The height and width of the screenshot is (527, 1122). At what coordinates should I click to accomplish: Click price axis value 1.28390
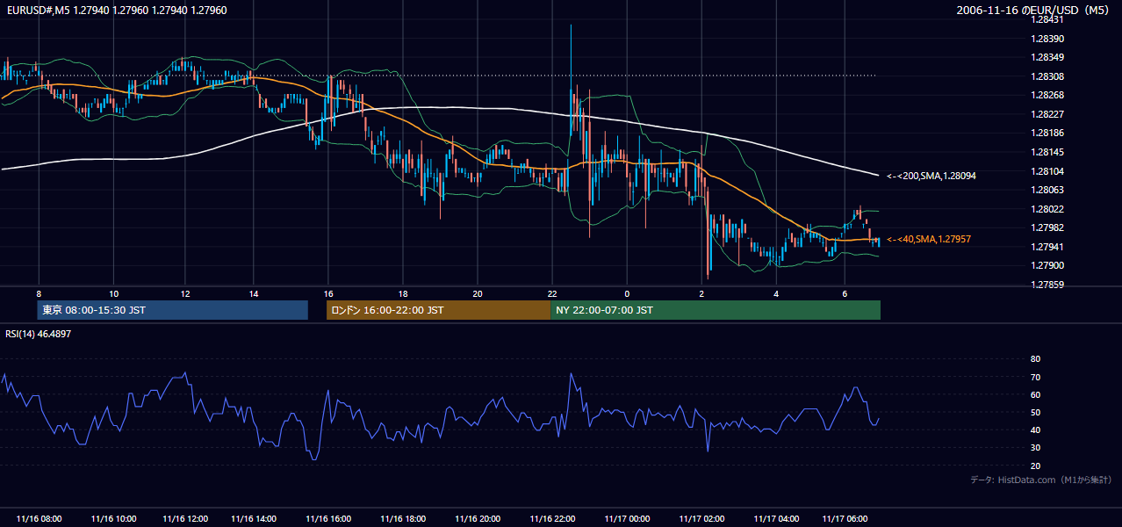tap(1048, 39)
